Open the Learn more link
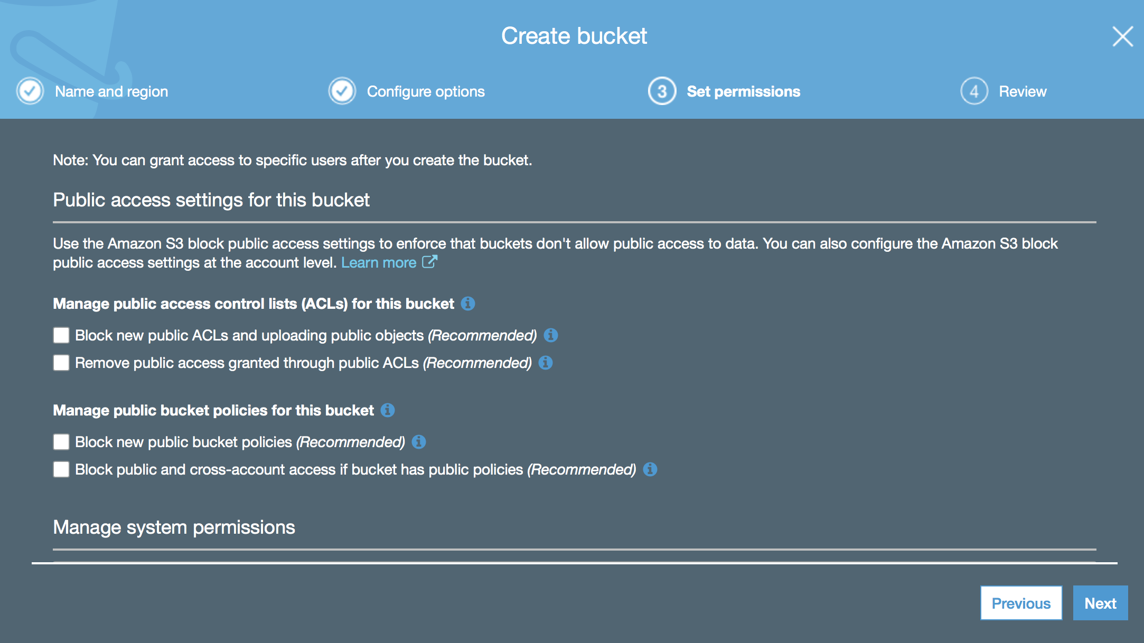The image size is (1144, 643). (379, 262)
